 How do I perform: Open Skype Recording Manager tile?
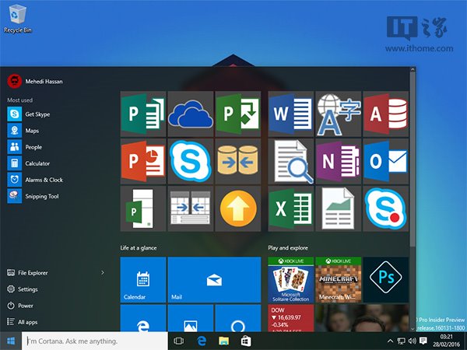pos(386,208)
